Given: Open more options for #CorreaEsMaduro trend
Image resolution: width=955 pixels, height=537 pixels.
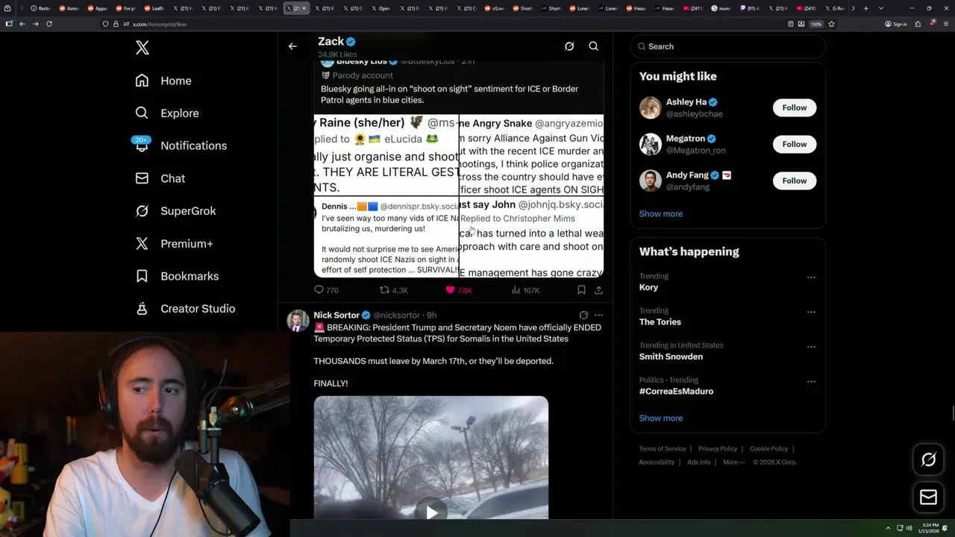Looking at the screenshot, I should (x=811, y=382).
